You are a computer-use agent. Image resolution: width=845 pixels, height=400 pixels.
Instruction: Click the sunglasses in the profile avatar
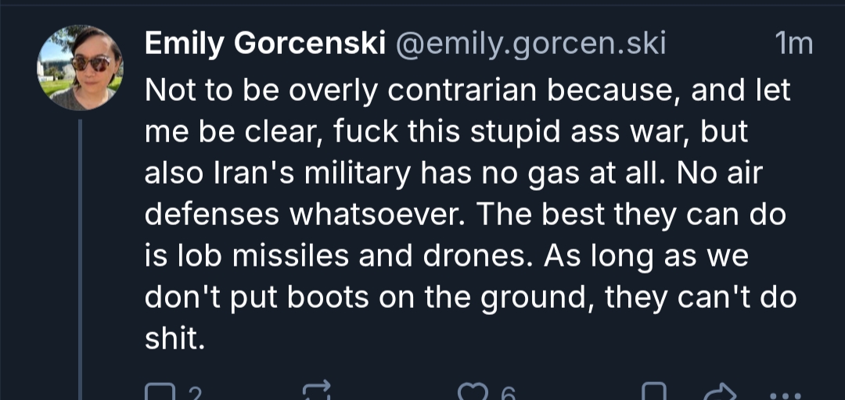coord(91,64)
